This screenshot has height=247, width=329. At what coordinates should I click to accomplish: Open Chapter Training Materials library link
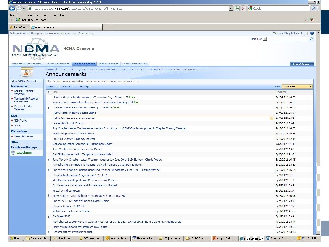point(23,92)
